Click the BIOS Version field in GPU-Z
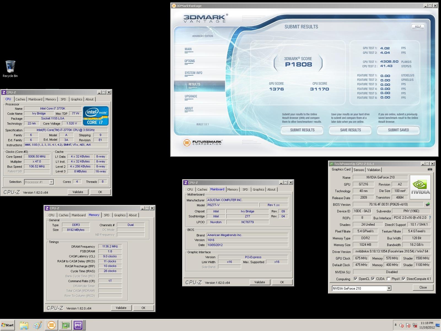The width and height of the screenshot is (441, 331). point(388,204)
